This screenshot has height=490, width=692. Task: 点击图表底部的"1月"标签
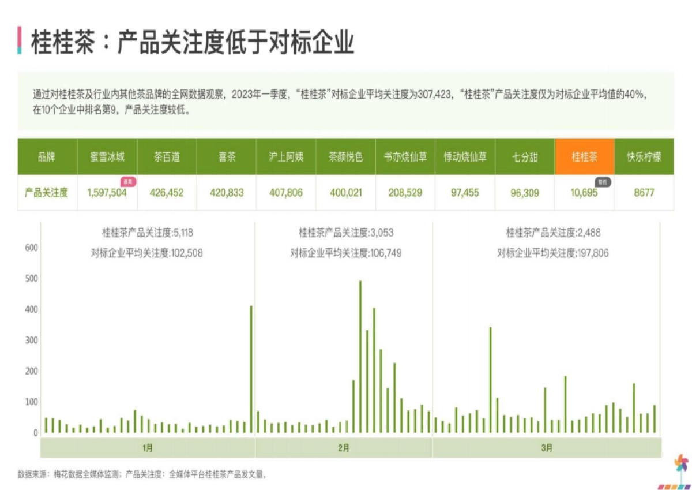(147, 446)
